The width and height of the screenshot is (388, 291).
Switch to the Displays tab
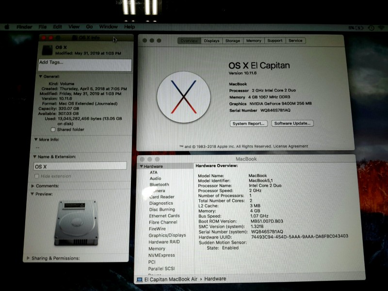click(x=211, y=41)
